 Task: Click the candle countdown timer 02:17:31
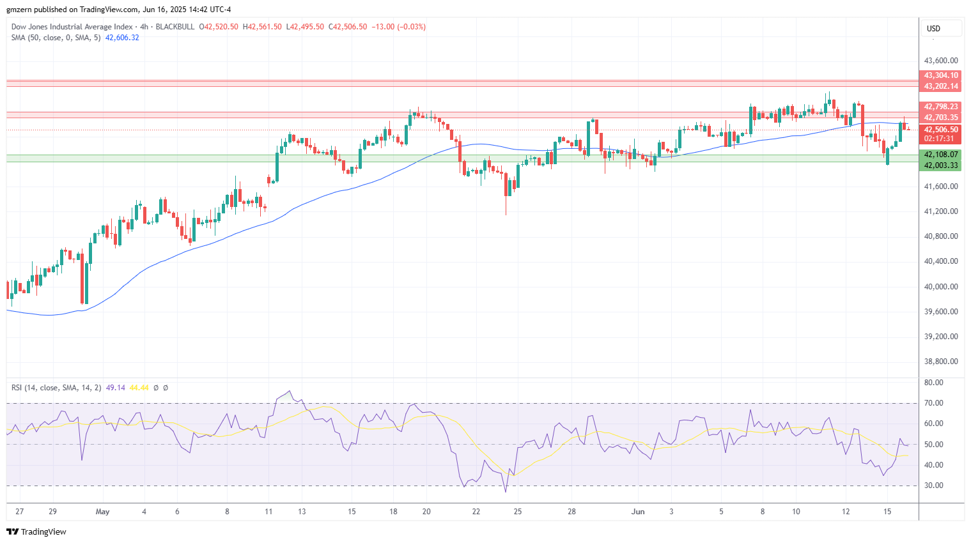[x=939, y=139]
